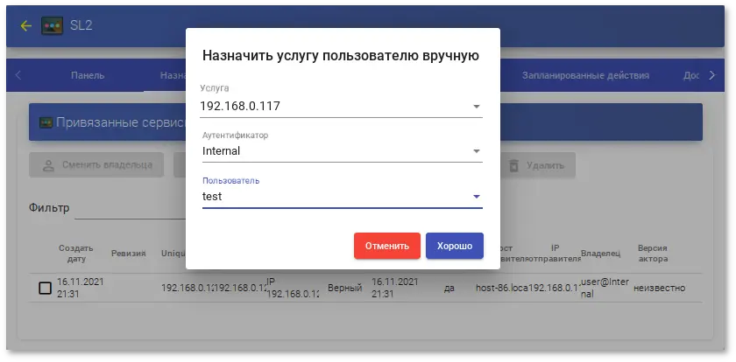This screenshot has width=736, height=362.
Task: Open the Пользователь dropdown showing test
Action: pyautogui.click(x=343, y=196)
